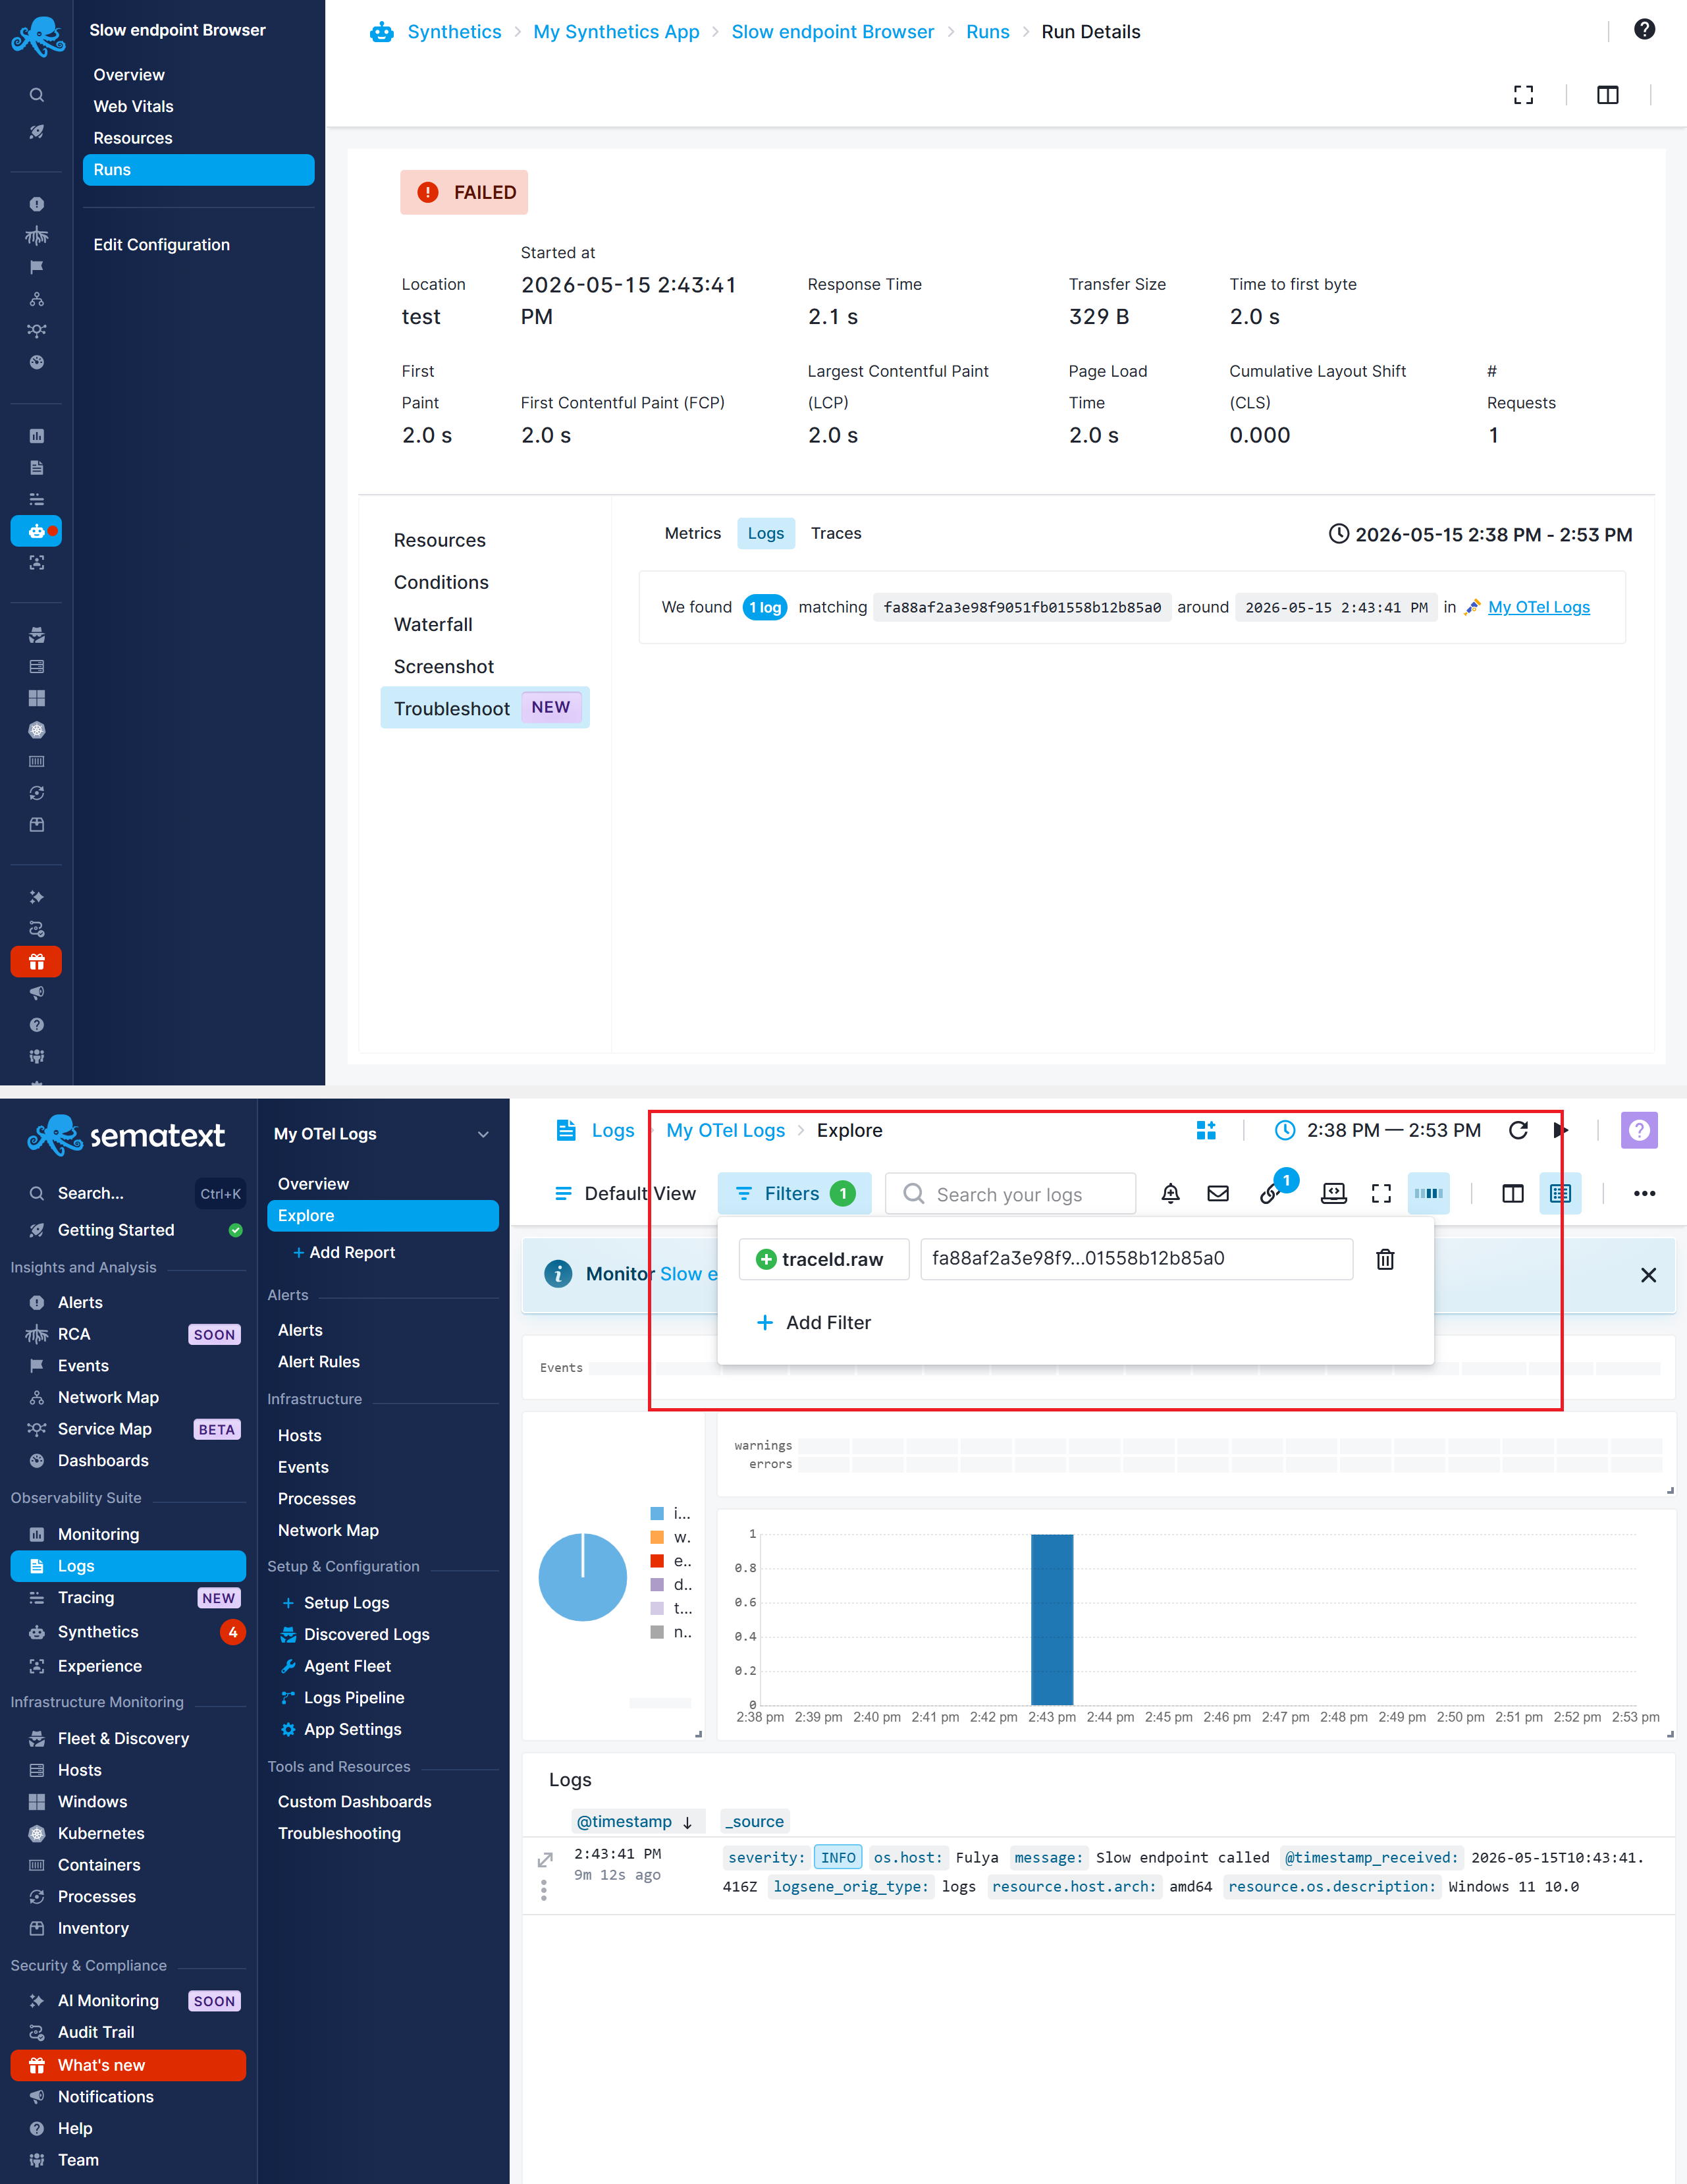Click the embed code laptop icon
The height and width of the screenshot is (2184, 1687).
[x=1333, y=1193]
